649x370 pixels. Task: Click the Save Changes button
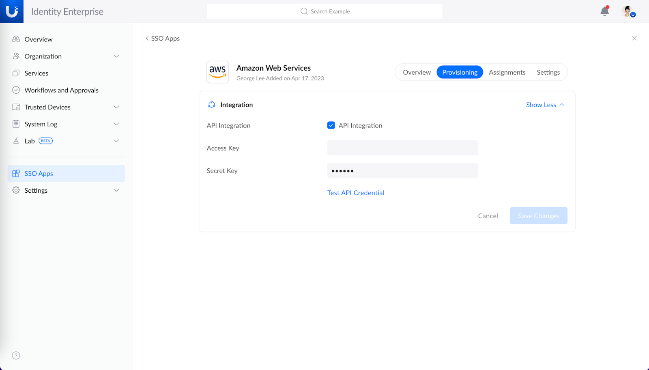(x=539, y=216)
